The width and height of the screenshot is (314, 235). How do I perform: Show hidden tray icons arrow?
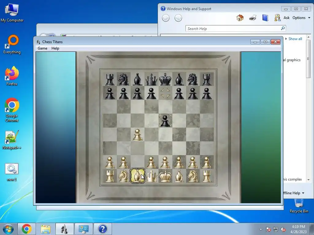(x=261, y=229)
